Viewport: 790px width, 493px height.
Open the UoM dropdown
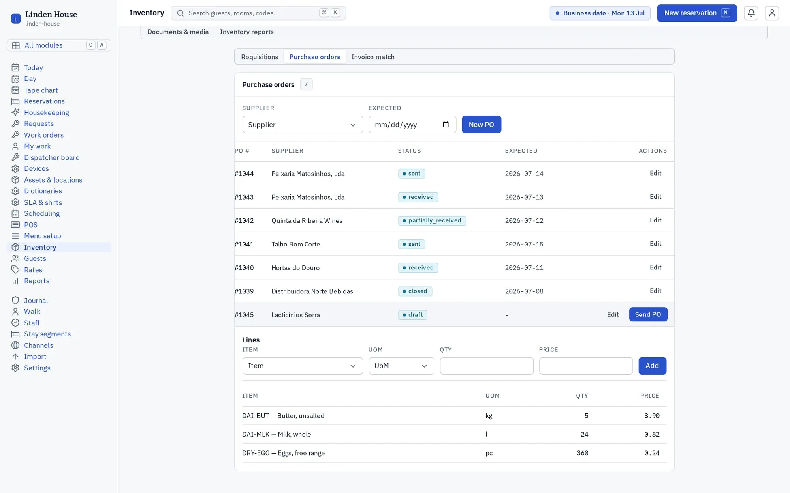pos(401,366)
